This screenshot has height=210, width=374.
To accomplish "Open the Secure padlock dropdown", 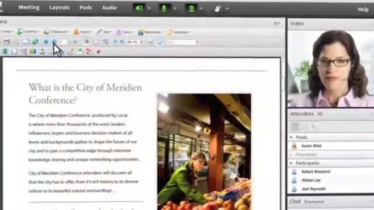I will tap(83, 32).
